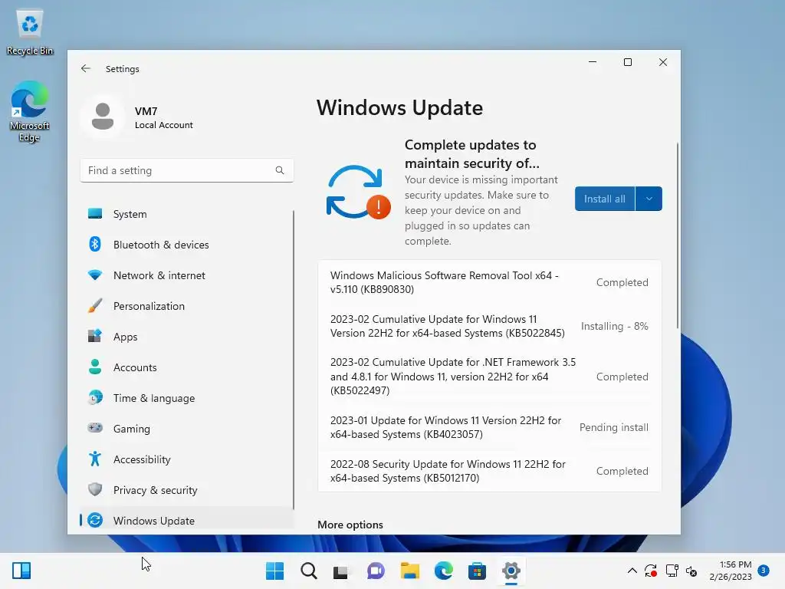Open Bluetooth & devices settings
This screenshot has height=589, width=785.
(187, 245)
